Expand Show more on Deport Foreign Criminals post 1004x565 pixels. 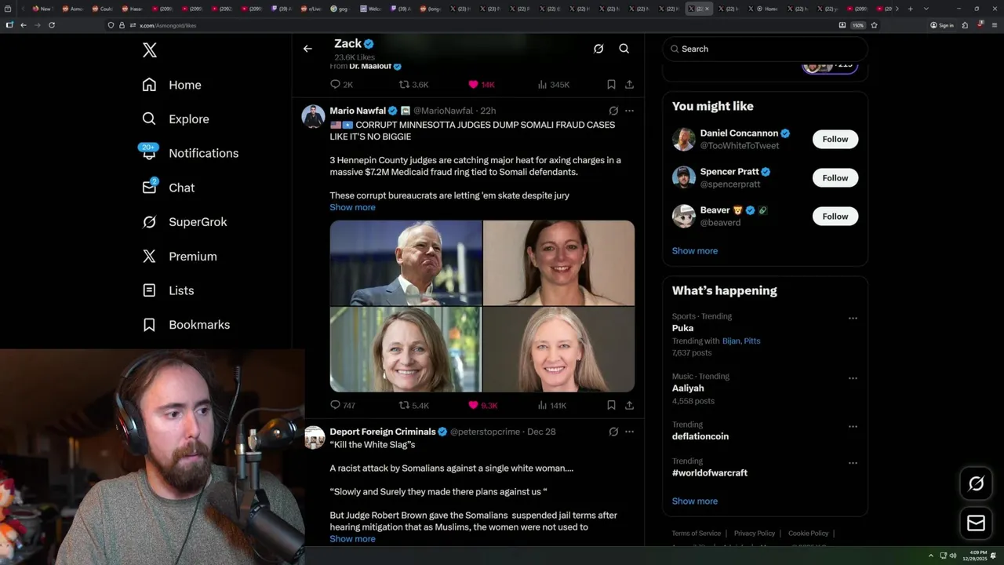pos(352,539)
